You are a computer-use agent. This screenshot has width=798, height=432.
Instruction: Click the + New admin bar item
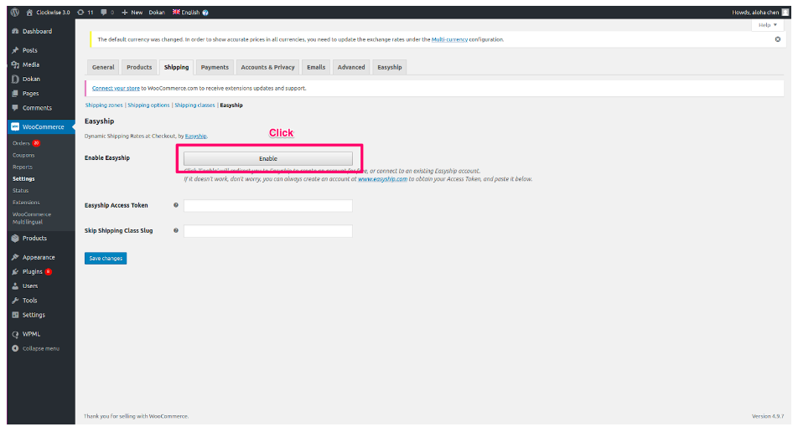[132, 13]
